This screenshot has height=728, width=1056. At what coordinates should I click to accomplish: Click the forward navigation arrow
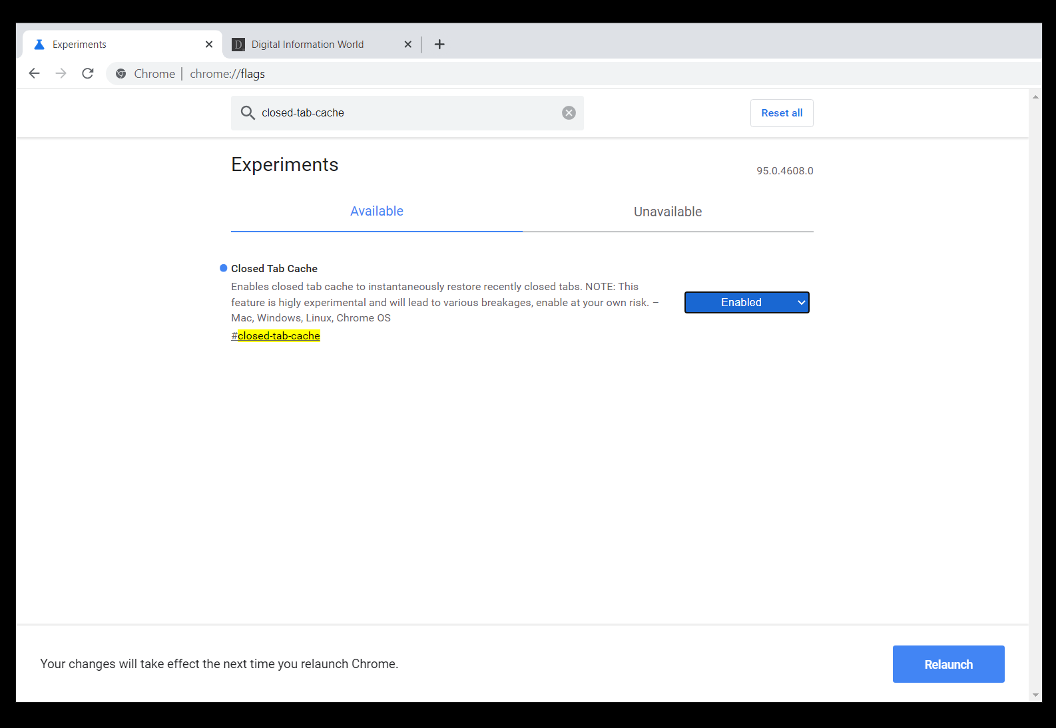(61, 73)
